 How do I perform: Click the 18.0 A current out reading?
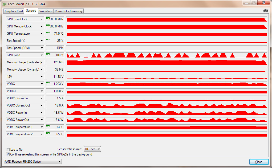(55, 105)
